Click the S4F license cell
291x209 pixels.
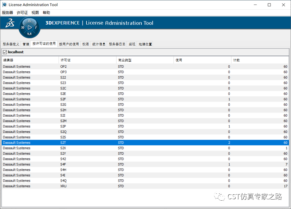click(x=63, y=164)
